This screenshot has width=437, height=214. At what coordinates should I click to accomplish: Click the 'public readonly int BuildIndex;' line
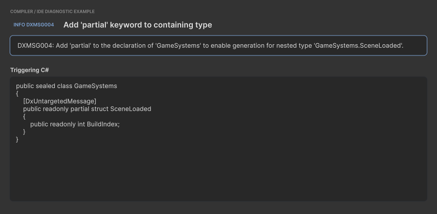point(75,124)
